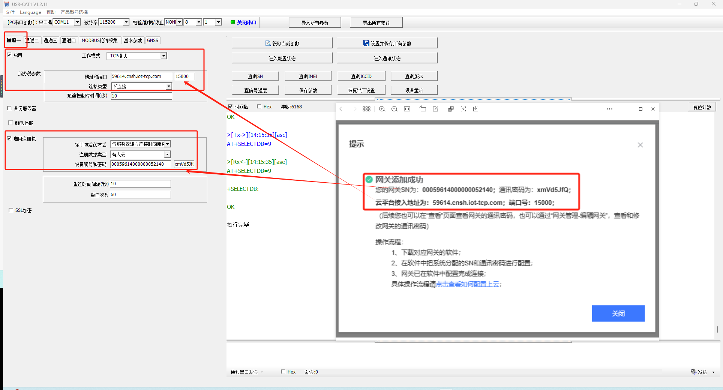Open the three-dots more options menu
The image size is (723, 390).
pyautogui.click(x=609, y=109)
